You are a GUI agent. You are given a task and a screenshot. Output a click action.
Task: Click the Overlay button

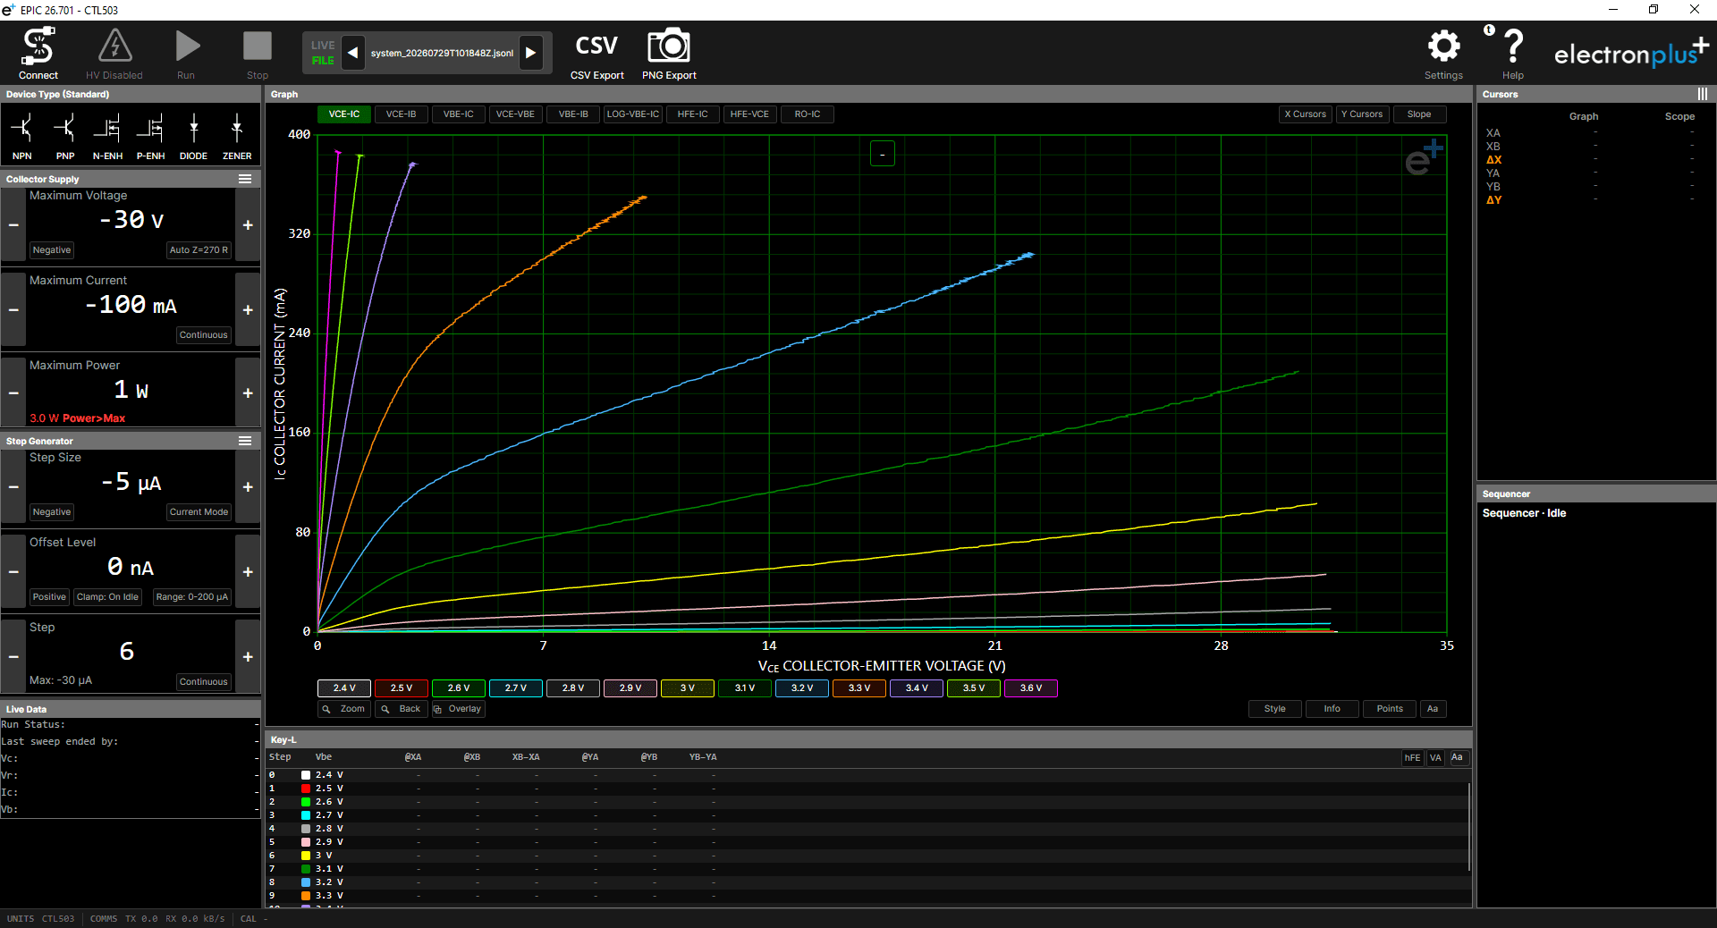click(458, 709)
